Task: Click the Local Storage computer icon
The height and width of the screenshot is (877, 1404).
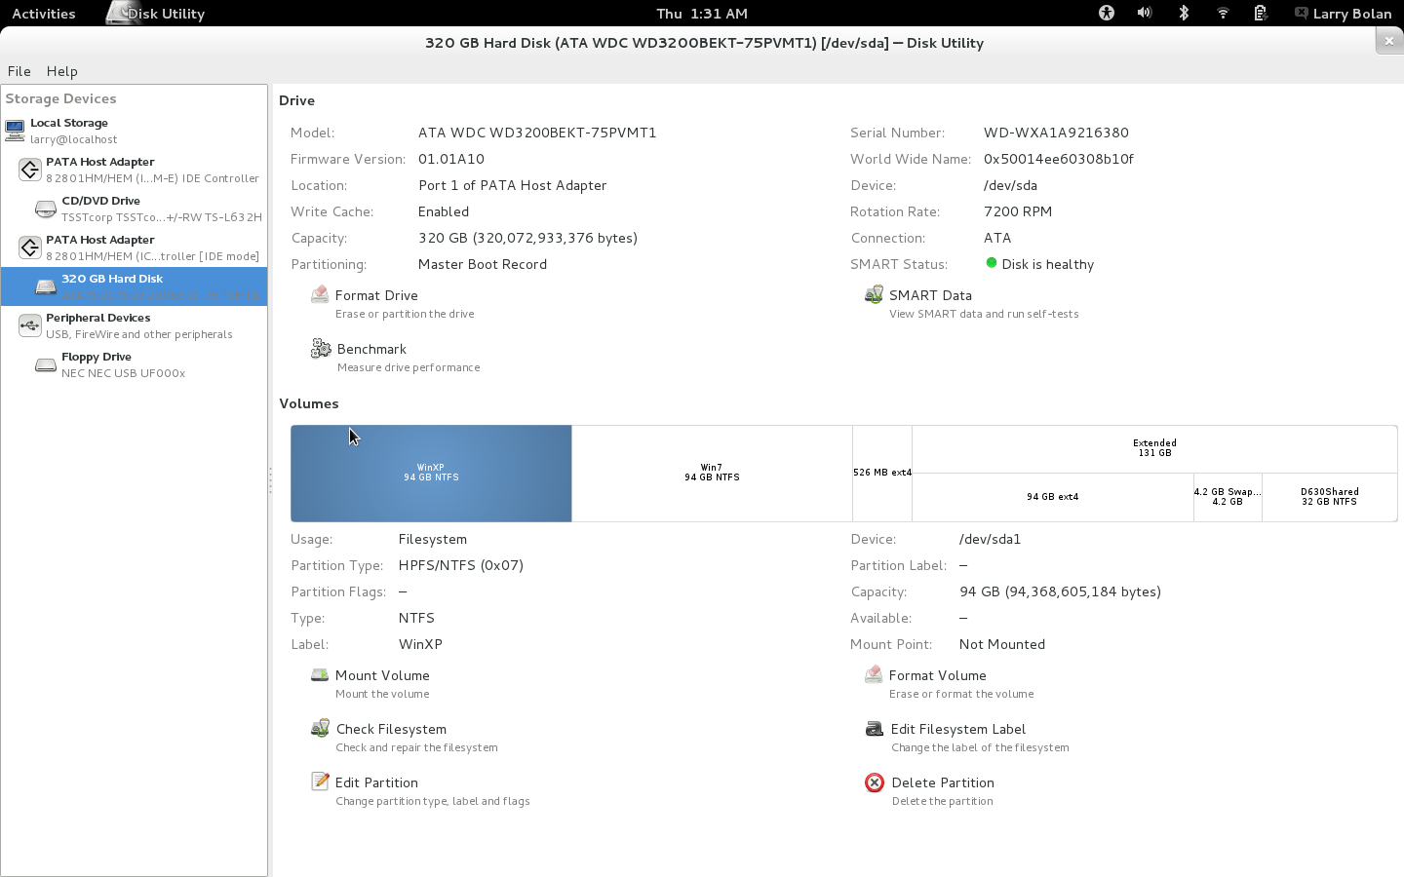Action: click(x=15, y=130)
